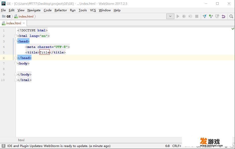Click the closing body tag text
This screenshot has width=235, height=149.
pyautogui.click(x=24, y=74)
